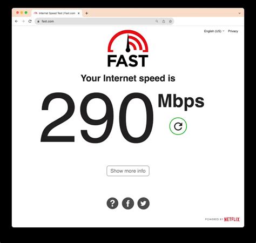
Task: Close the Fast.com tab
Action: coord(78,13)
